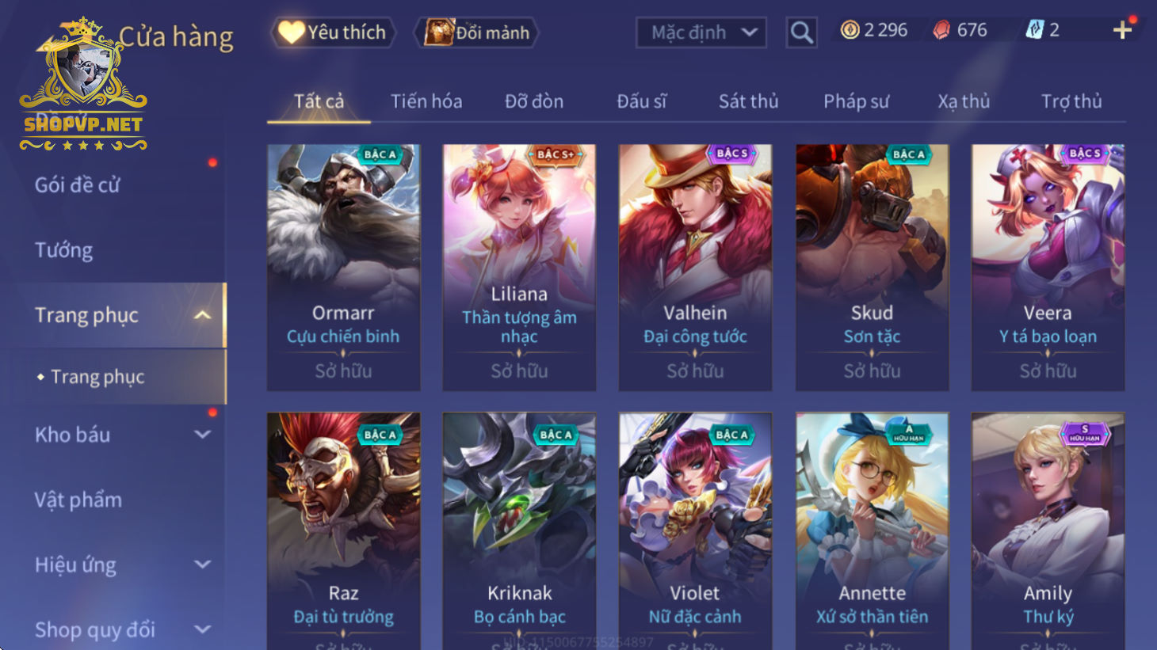Switch to the Sát thủ tab
This screenshot has width=1157, height=650.
pos(748,101)
